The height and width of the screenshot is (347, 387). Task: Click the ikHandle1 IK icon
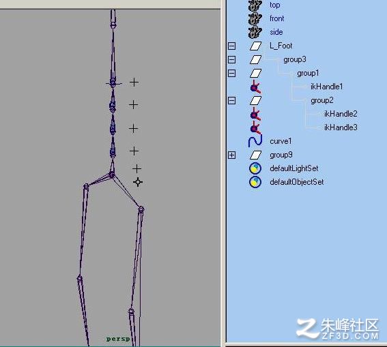(x=255, y=87)
